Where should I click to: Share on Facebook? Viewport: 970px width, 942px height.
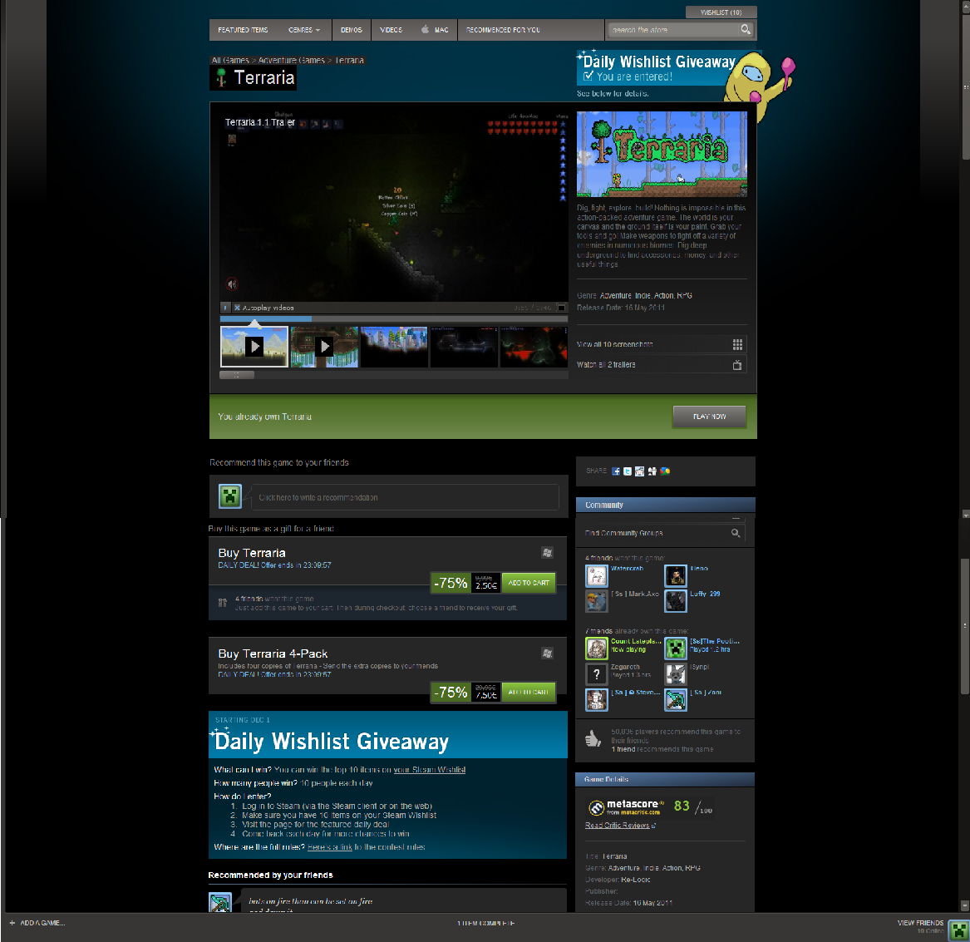point(616,471)
